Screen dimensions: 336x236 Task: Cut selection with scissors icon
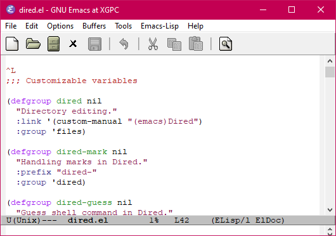pos(153,44)
